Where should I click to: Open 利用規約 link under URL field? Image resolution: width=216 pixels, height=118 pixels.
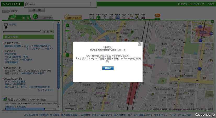pos(21,107)
